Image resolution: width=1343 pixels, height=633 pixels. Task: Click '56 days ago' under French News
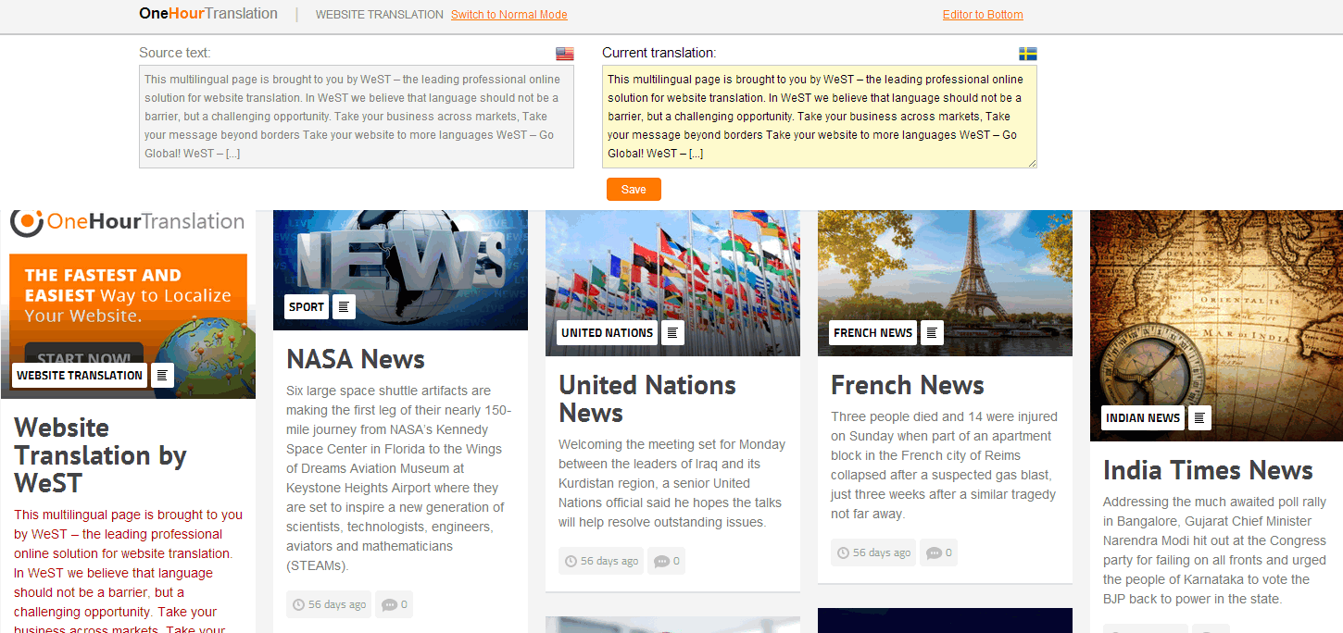pos(882,553)
